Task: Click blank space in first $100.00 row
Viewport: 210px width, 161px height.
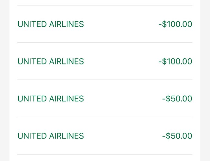Action: point(121,24)
